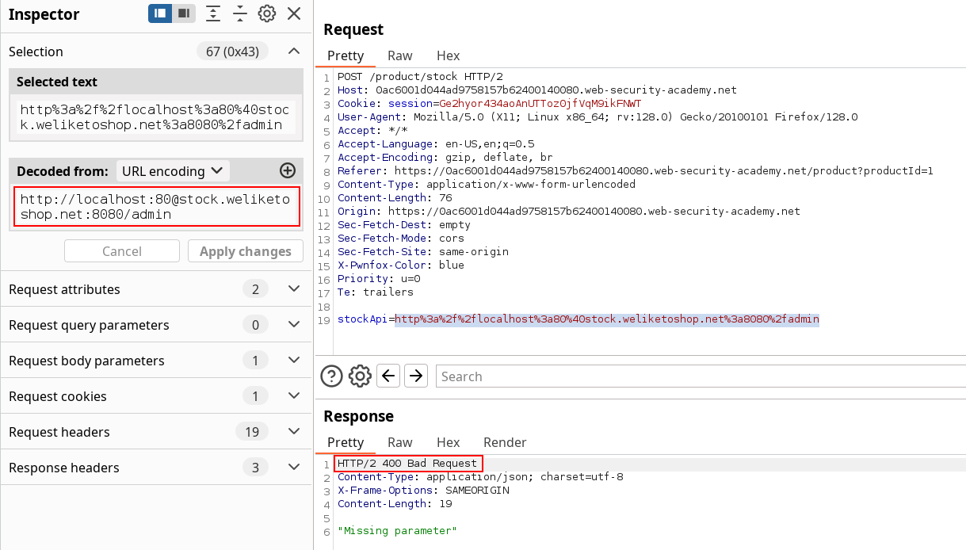Click the search help question icon
Viewport: 966px width, 550px height.
point(331,376)
